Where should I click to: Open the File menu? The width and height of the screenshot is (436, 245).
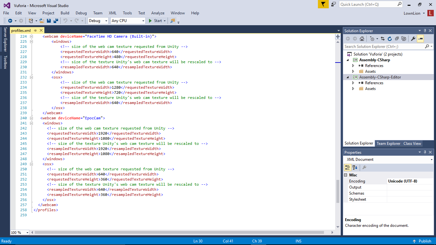click(6, 13)
